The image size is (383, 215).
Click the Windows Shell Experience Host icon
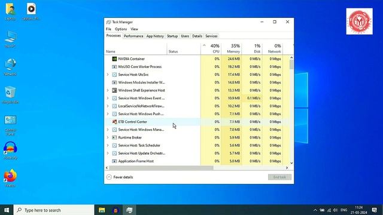coord(114,90)
